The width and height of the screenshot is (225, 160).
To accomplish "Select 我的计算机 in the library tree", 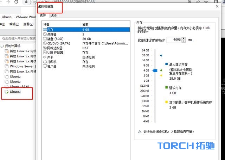I will (13, 46).
